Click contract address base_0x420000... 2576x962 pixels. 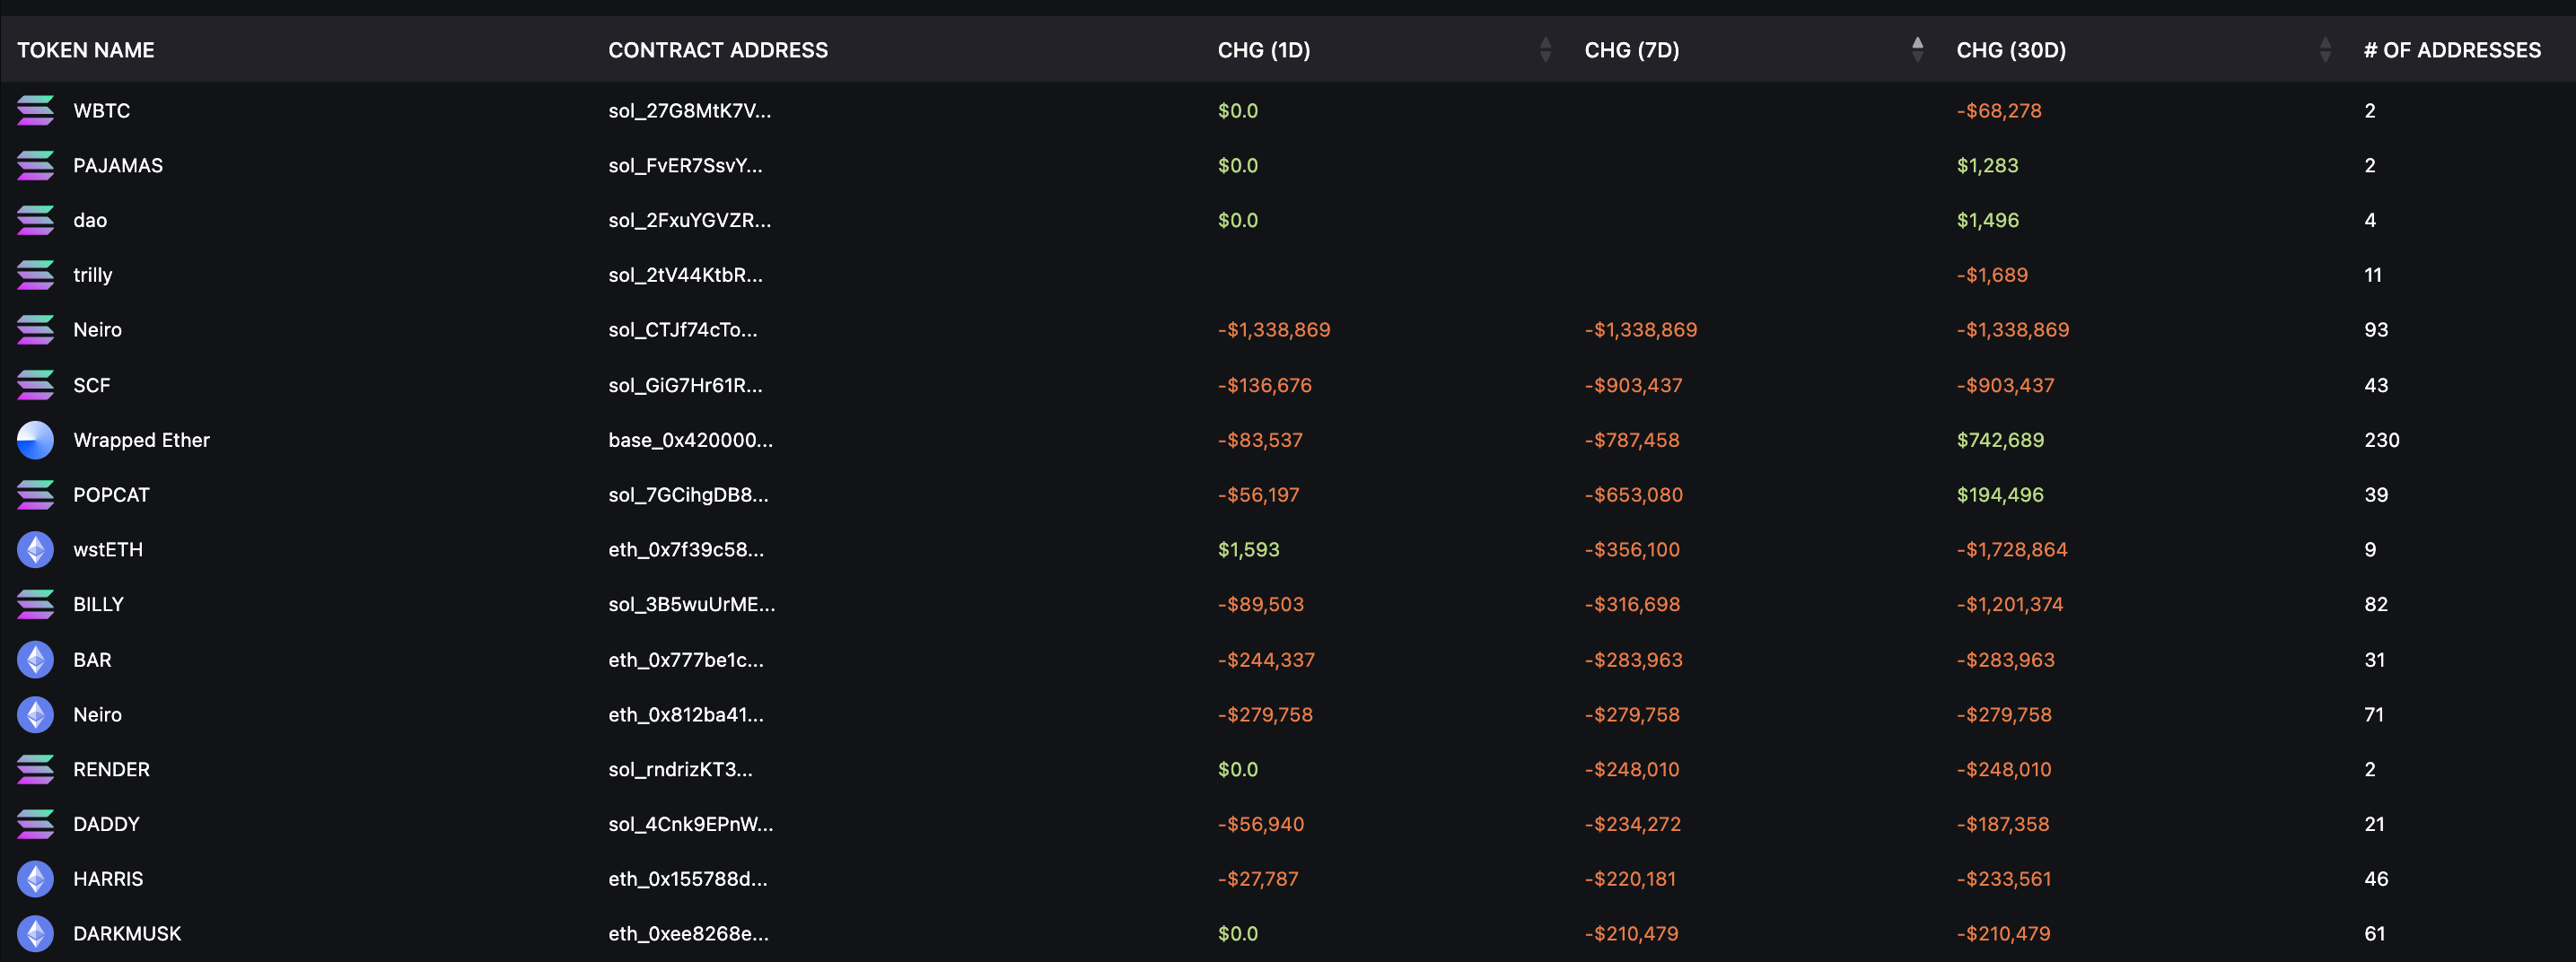[x=691, y=440]
